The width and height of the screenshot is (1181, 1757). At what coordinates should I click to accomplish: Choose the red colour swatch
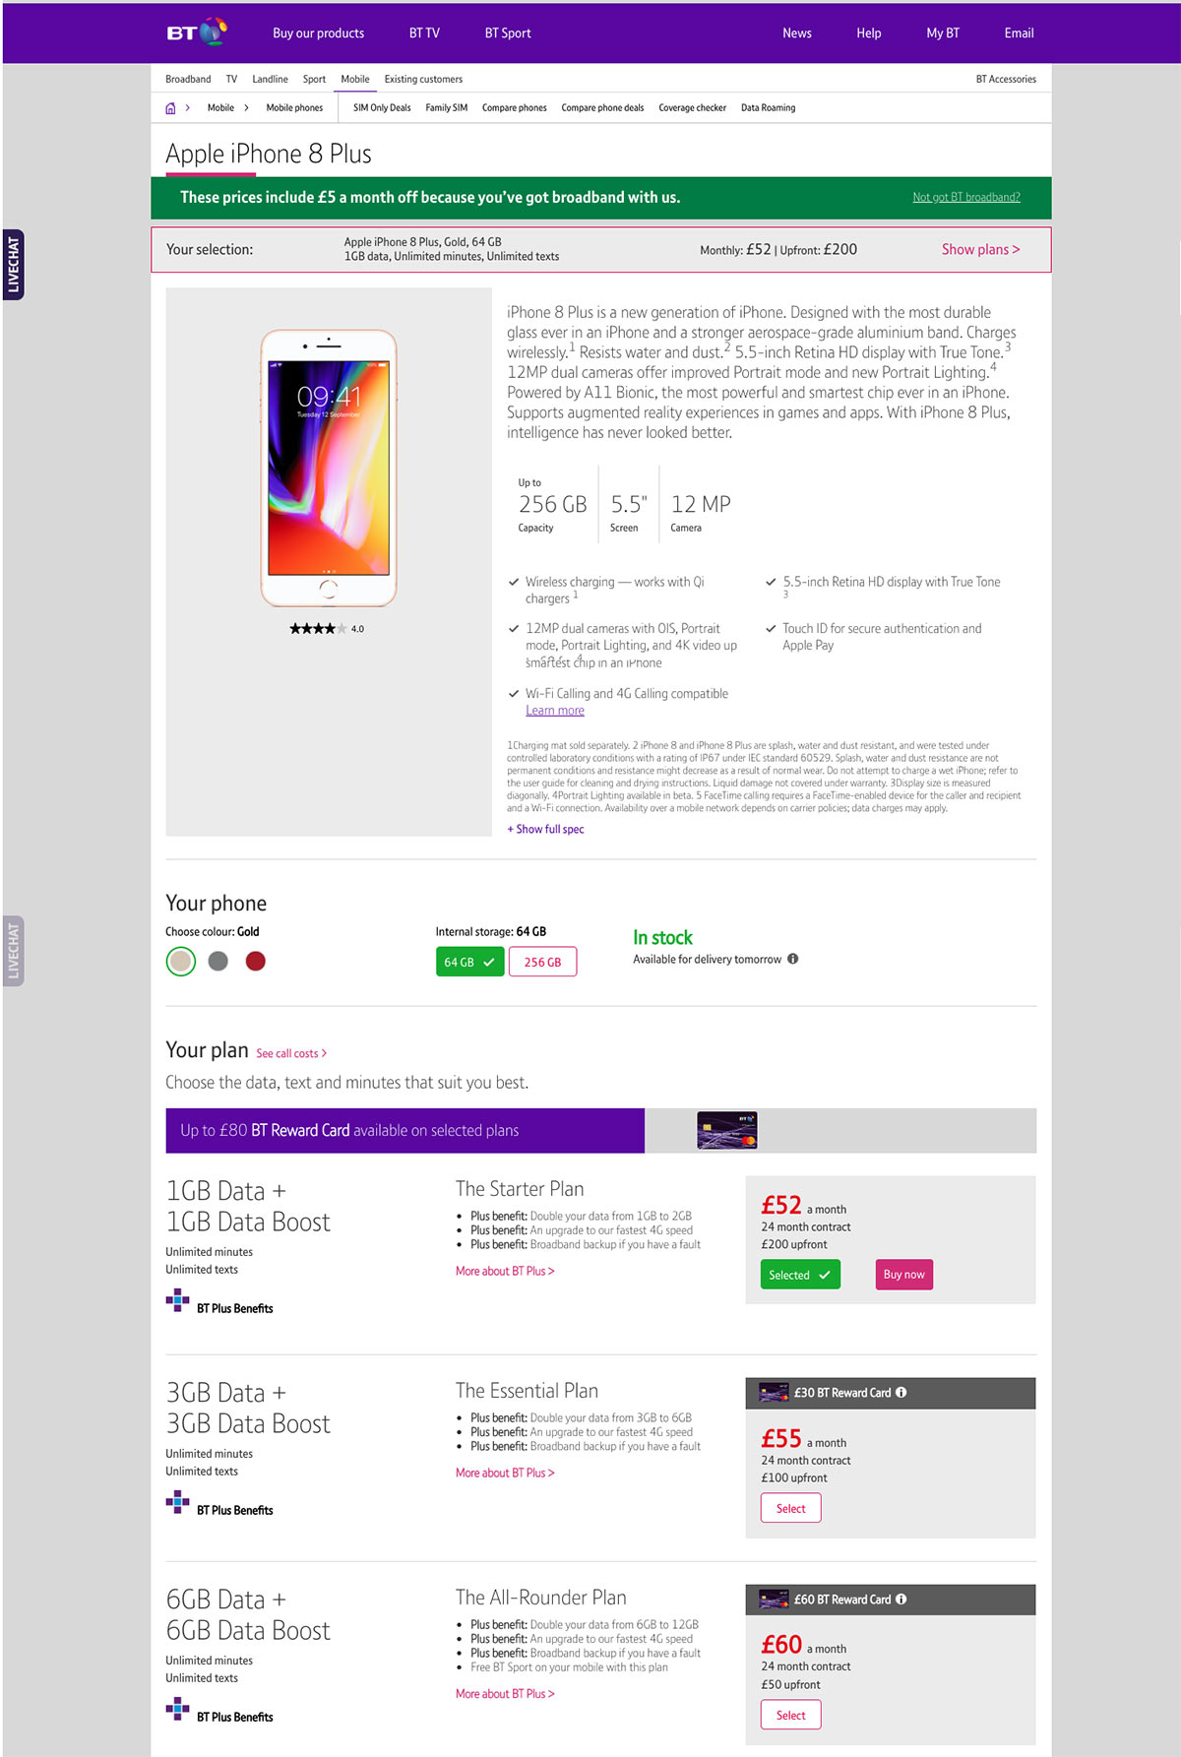[256, 961]
